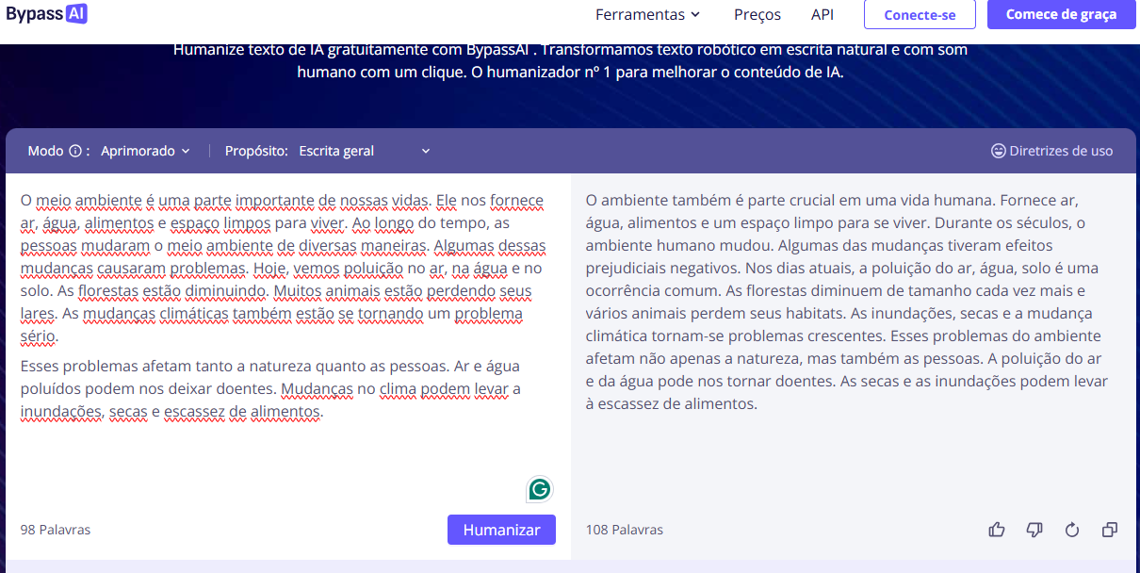Click the BypassAI logo

(44, 14)
